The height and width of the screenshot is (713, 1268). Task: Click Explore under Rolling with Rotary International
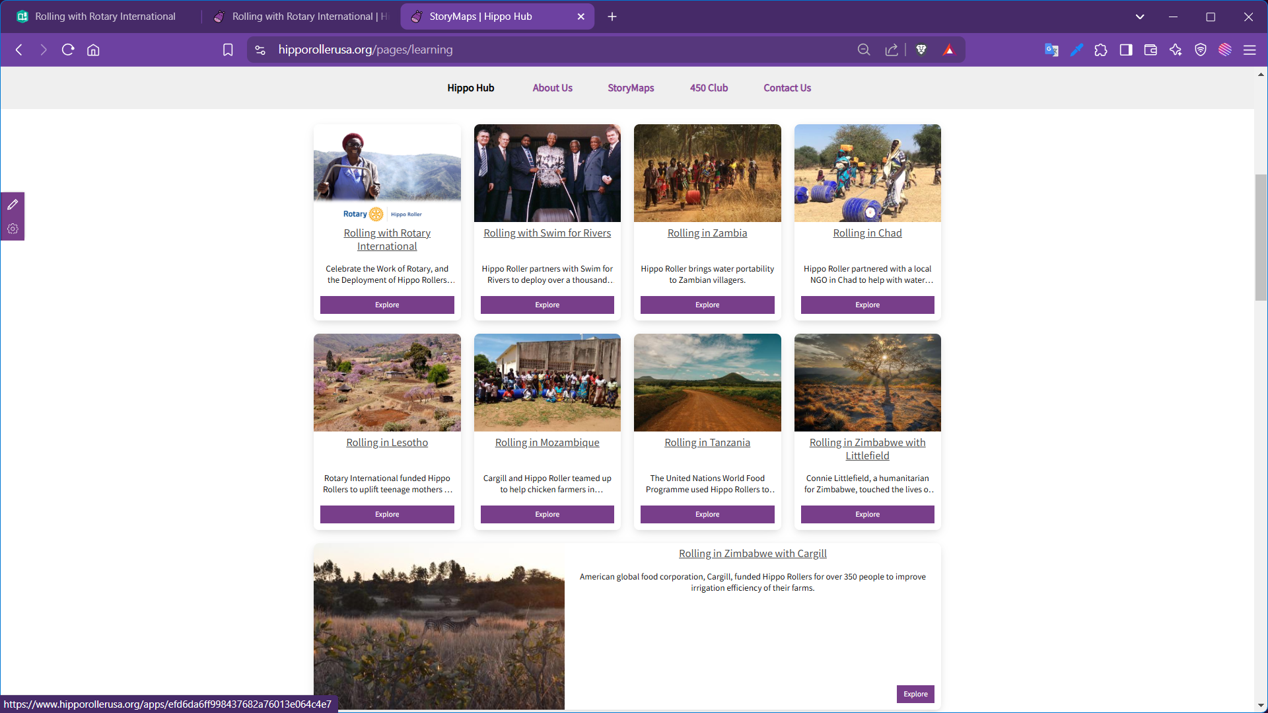pos(387,305)
